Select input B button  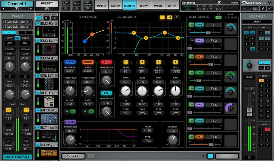25,33
